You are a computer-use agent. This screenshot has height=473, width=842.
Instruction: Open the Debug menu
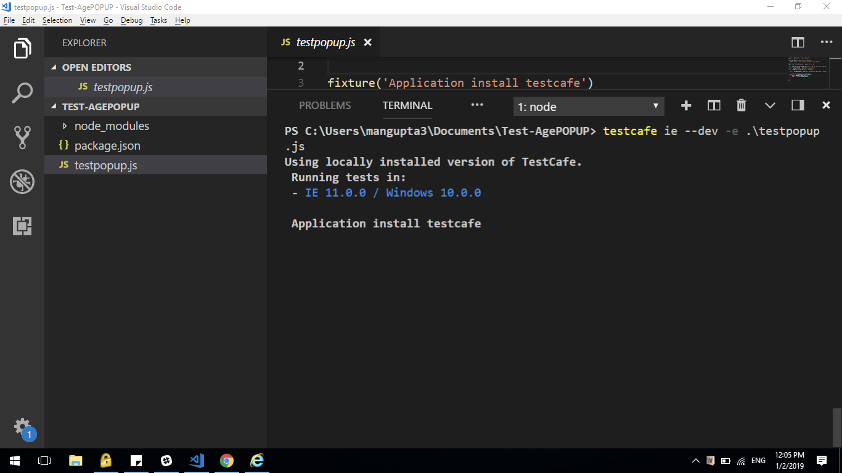click(131, 20)
